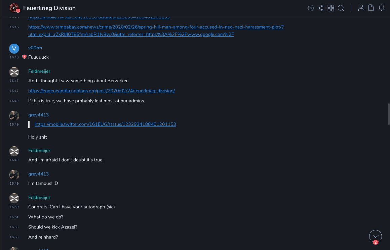Screen dimensions: 390x250
Task: Click the v00rm username
Action: pyautogui.click(x=35, y=48)
